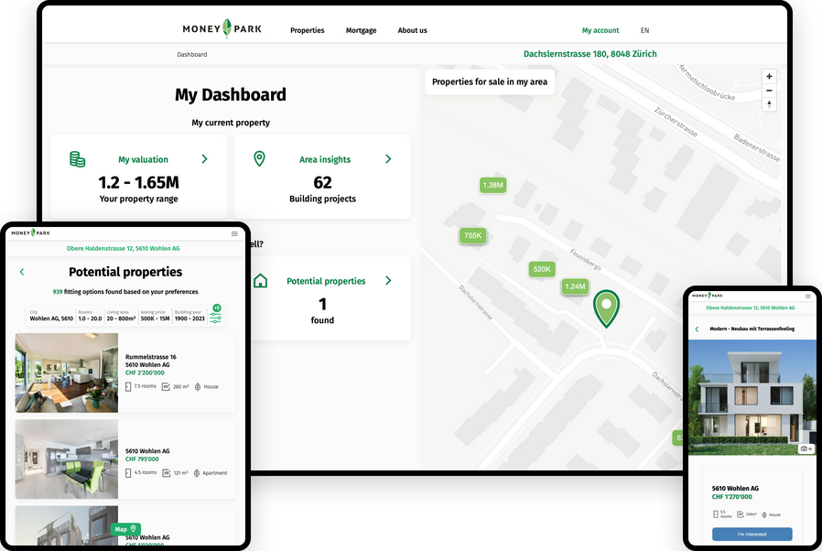Viewport: 822px width, 551px height.
Task: Select the Properties for sale in my area label
Action: 490,81
